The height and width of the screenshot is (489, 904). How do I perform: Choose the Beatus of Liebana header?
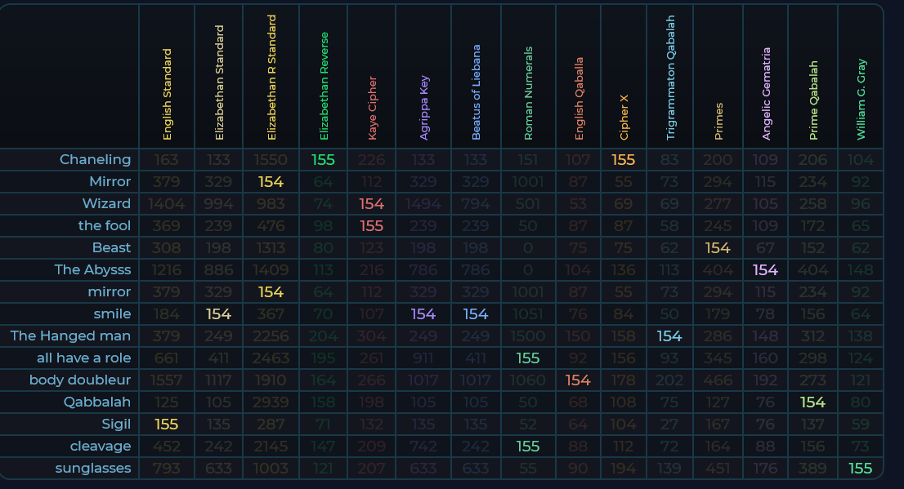click(476, 91)
